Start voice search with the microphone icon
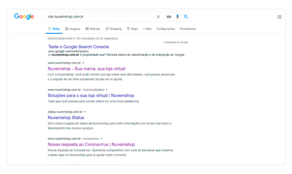This screenshot has height=174, width=292. pos(177,17)
